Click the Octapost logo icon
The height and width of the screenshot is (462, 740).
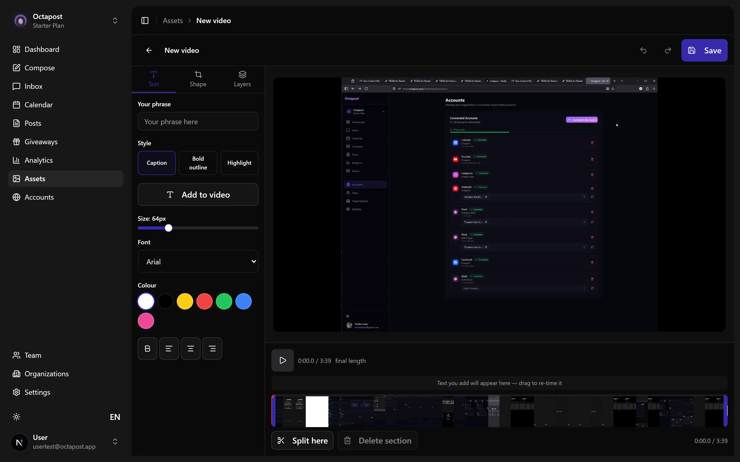21,21
